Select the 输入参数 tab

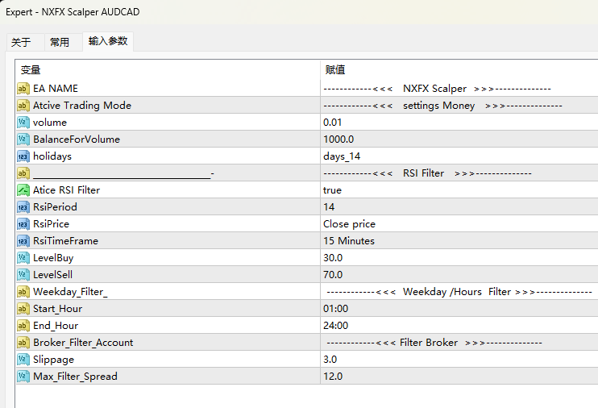coord(107,41)
